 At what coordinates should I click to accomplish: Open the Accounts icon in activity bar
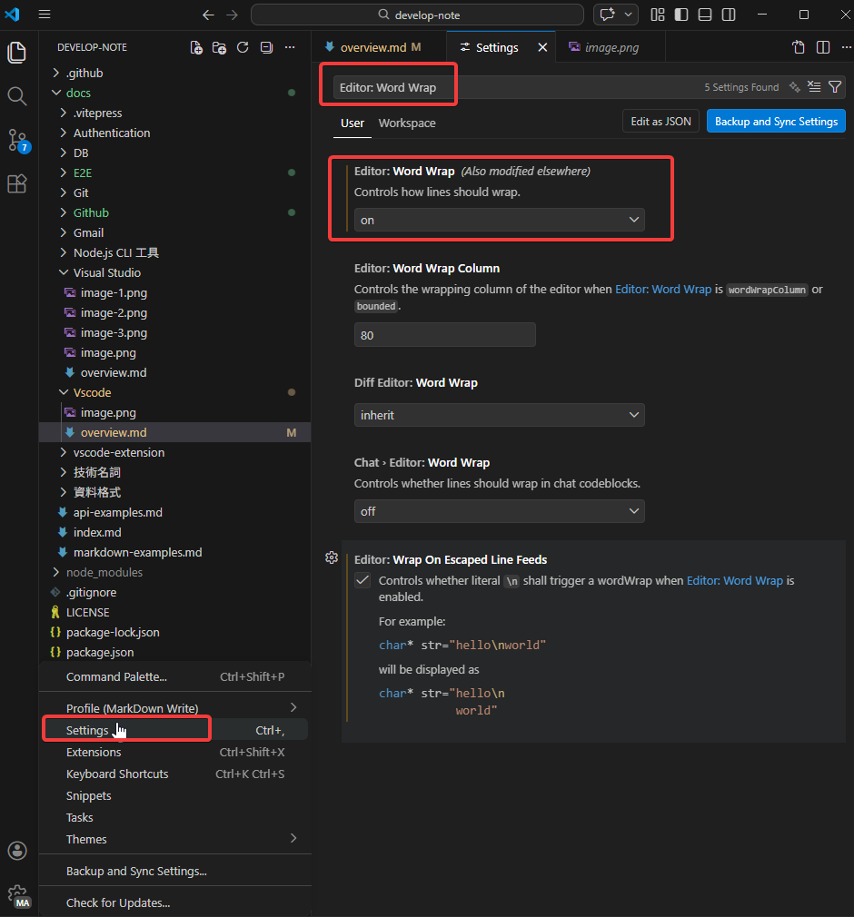(x=17, y=851)
